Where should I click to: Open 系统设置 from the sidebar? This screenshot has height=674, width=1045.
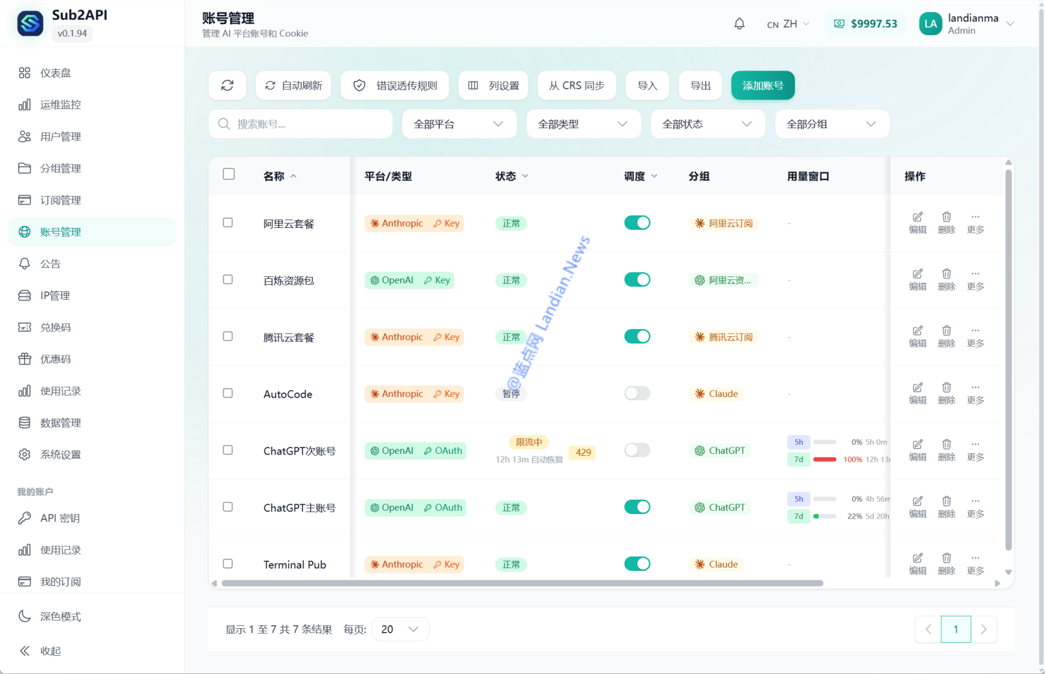pos(60,455)
